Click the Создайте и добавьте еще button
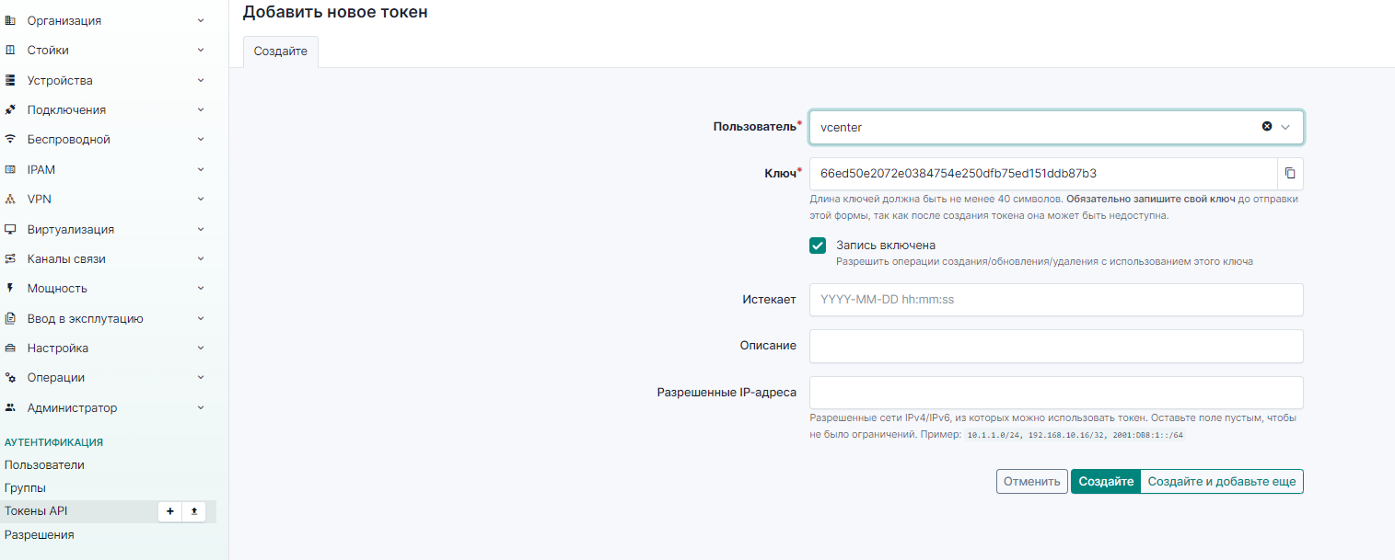 click(1221, 482)
